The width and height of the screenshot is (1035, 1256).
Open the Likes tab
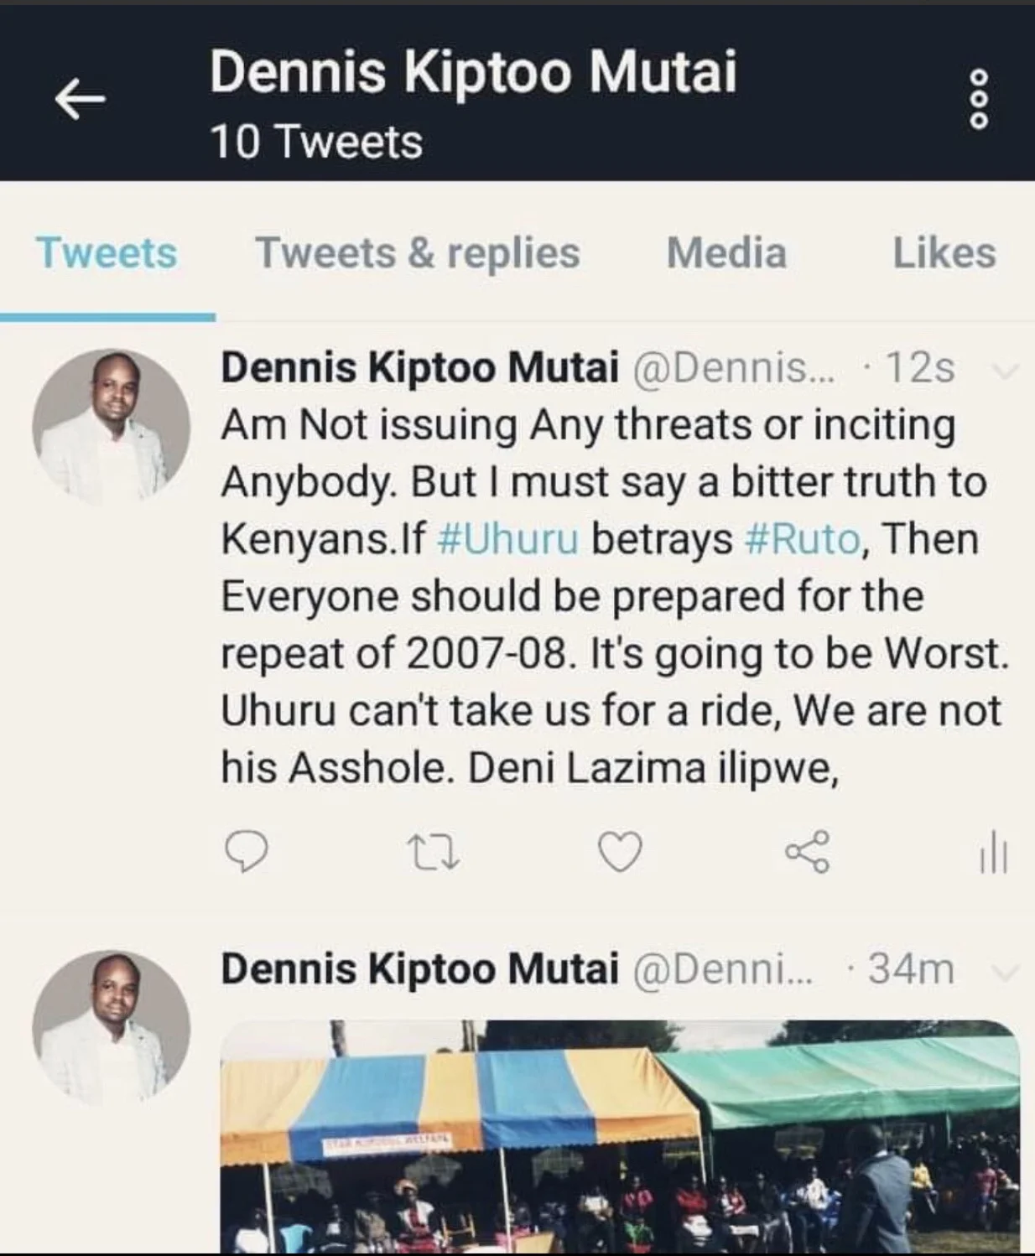click(944, 253)
